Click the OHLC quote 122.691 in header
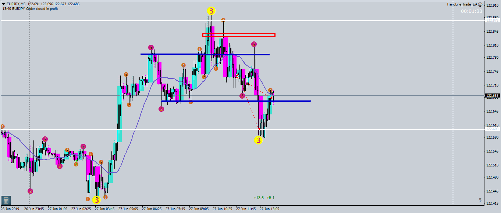This screenshot has height=213, width=501. pyautogui.click(x=33, y=4)
